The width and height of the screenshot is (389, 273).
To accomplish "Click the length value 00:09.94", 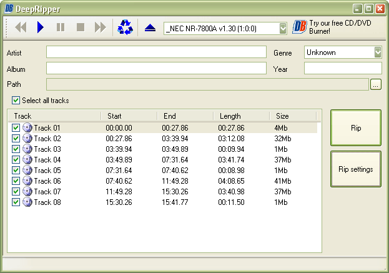I will 231,149.
